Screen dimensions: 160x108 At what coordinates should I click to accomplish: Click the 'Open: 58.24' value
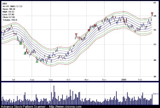pos(8,9)
